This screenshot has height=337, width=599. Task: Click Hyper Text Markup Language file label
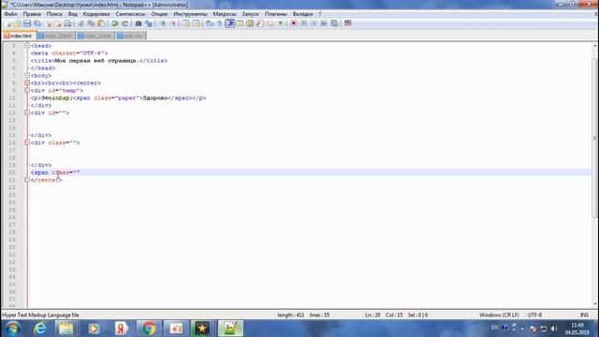(40, 315)
